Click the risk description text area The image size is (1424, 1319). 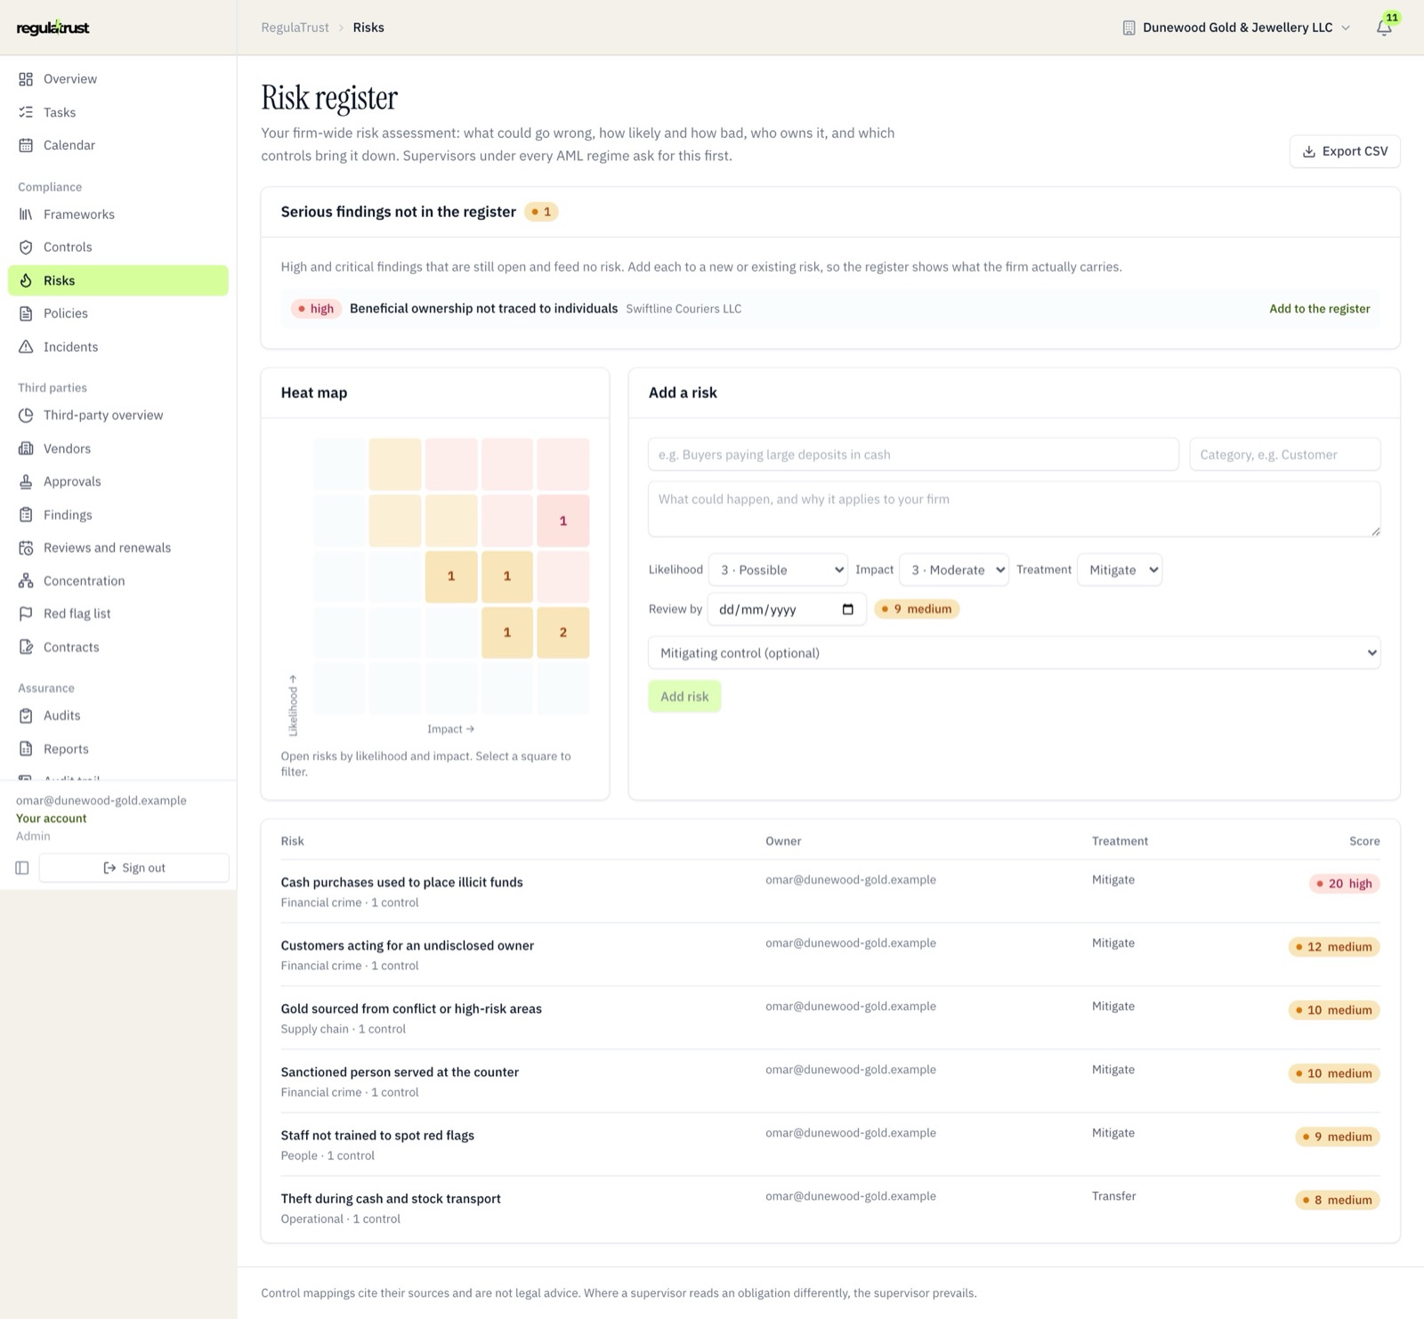click(x=1014, y=509)
